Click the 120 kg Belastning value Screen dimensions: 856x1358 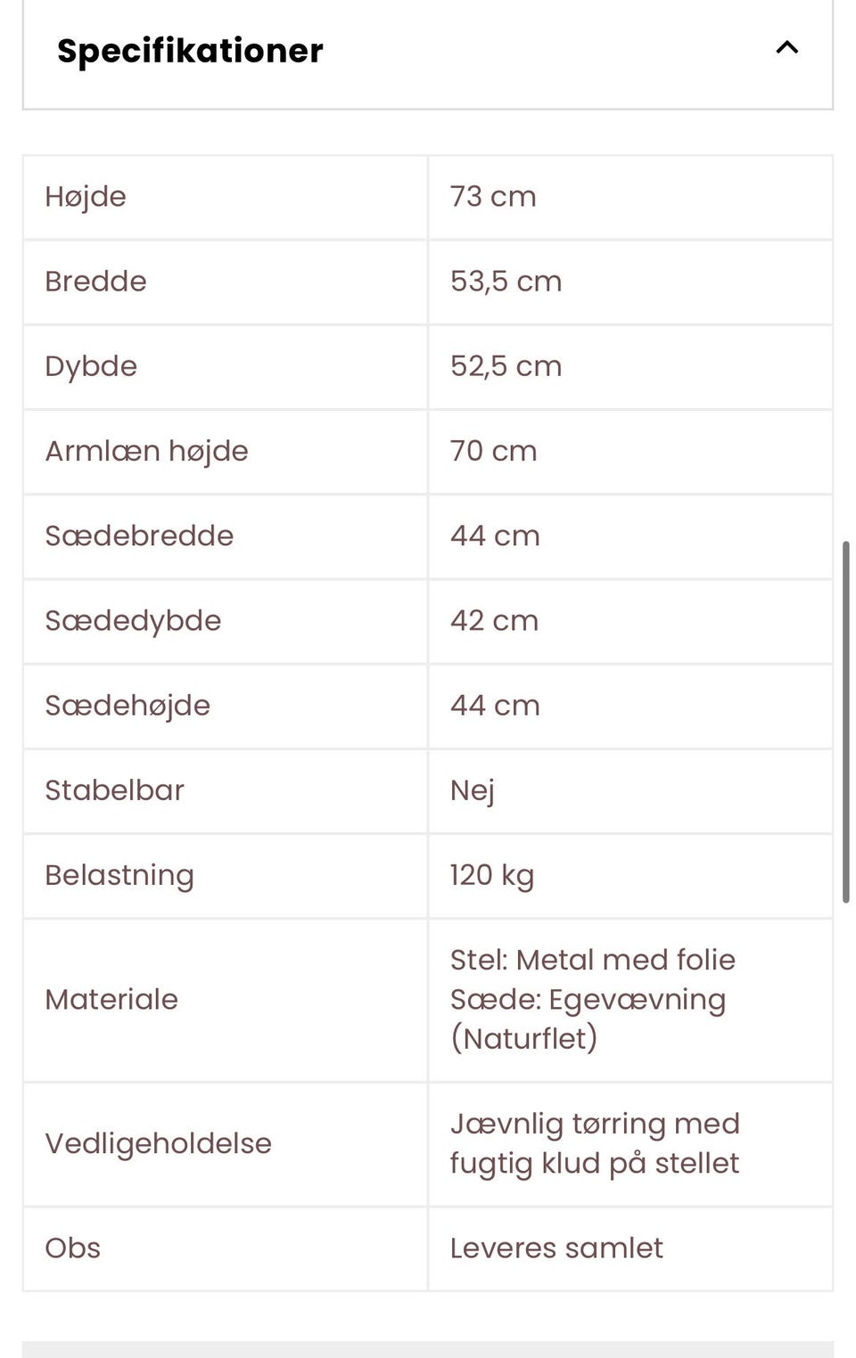pyautogui.click(x=491, y=875)
